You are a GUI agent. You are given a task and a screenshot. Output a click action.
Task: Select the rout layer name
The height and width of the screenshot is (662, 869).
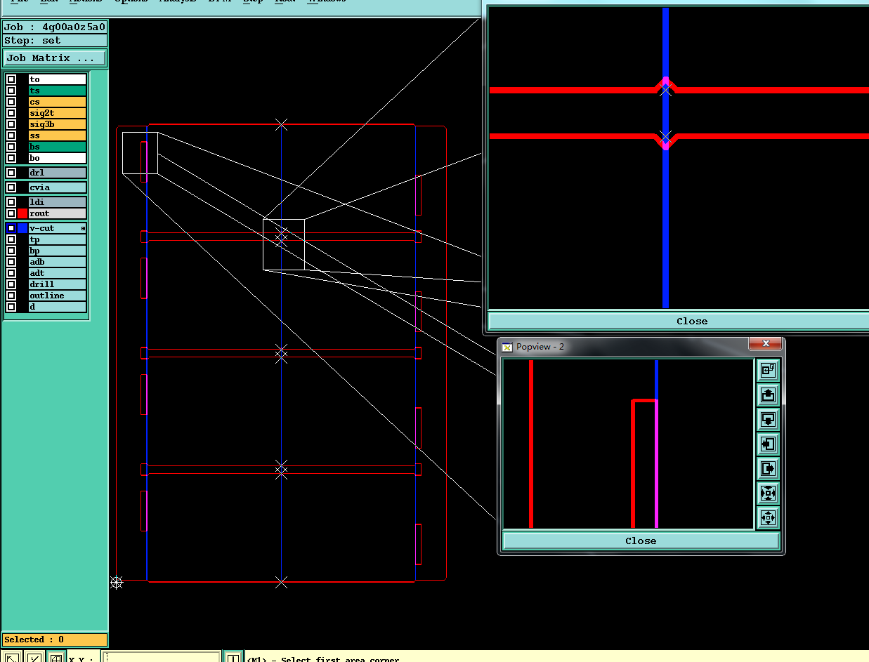(58, 213)
